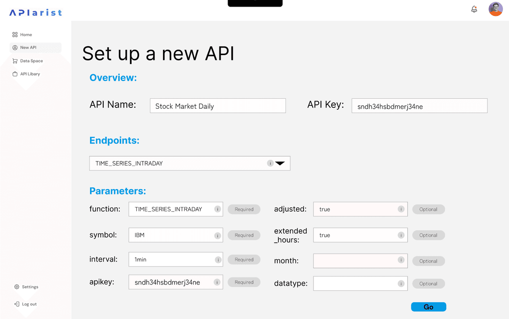Select New API menu item
The image size is (509, 319).
click(35, 48)
